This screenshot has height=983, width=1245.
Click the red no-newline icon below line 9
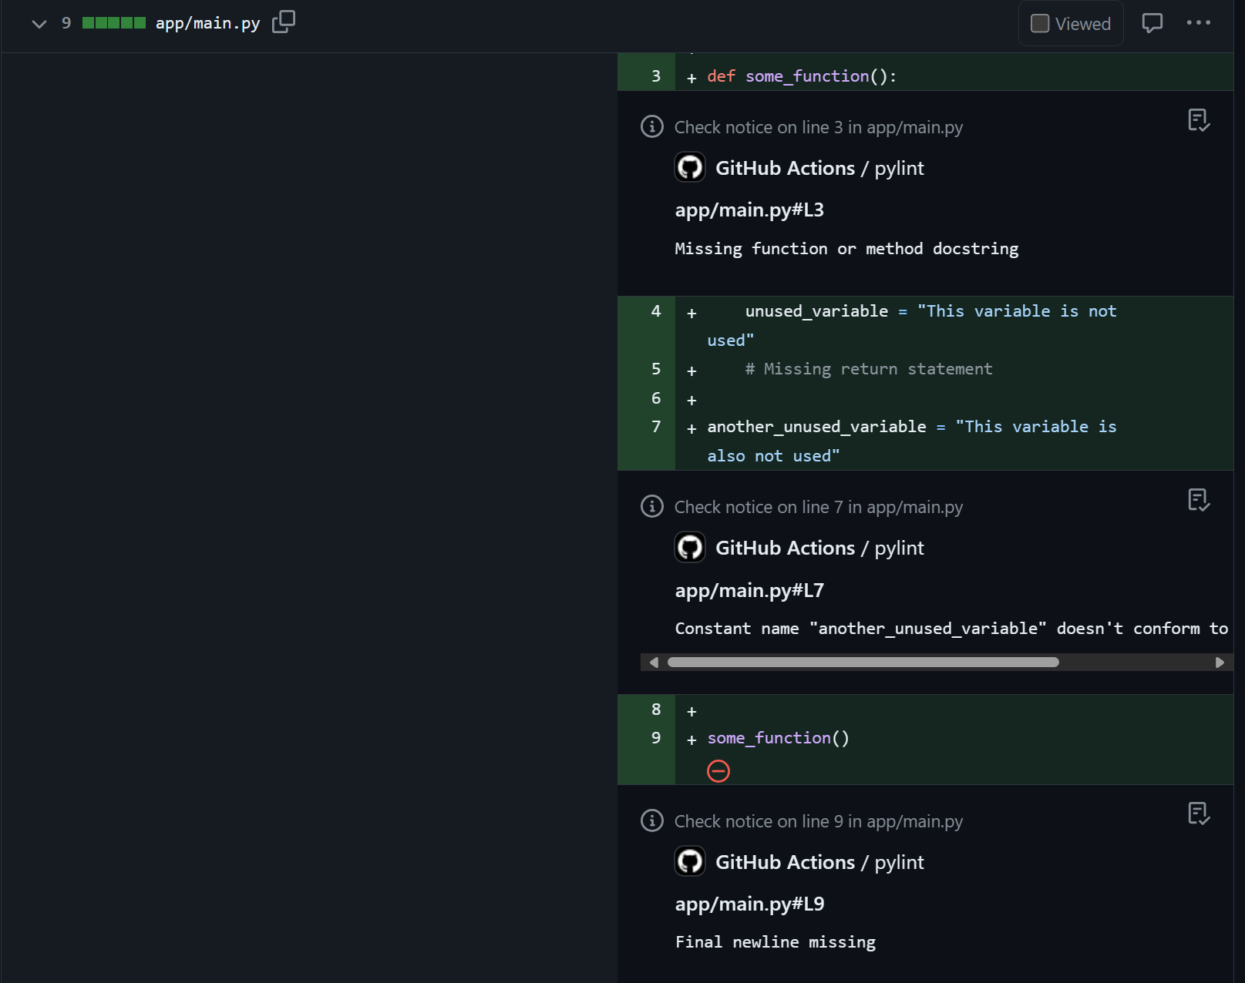click(718, 771)
